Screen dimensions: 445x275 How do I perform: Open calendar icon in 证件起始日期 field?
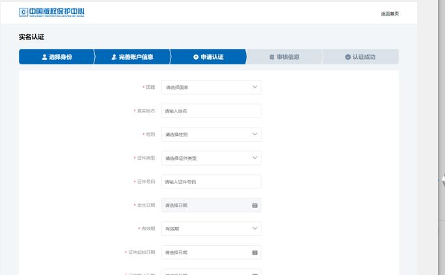[254, 252]
